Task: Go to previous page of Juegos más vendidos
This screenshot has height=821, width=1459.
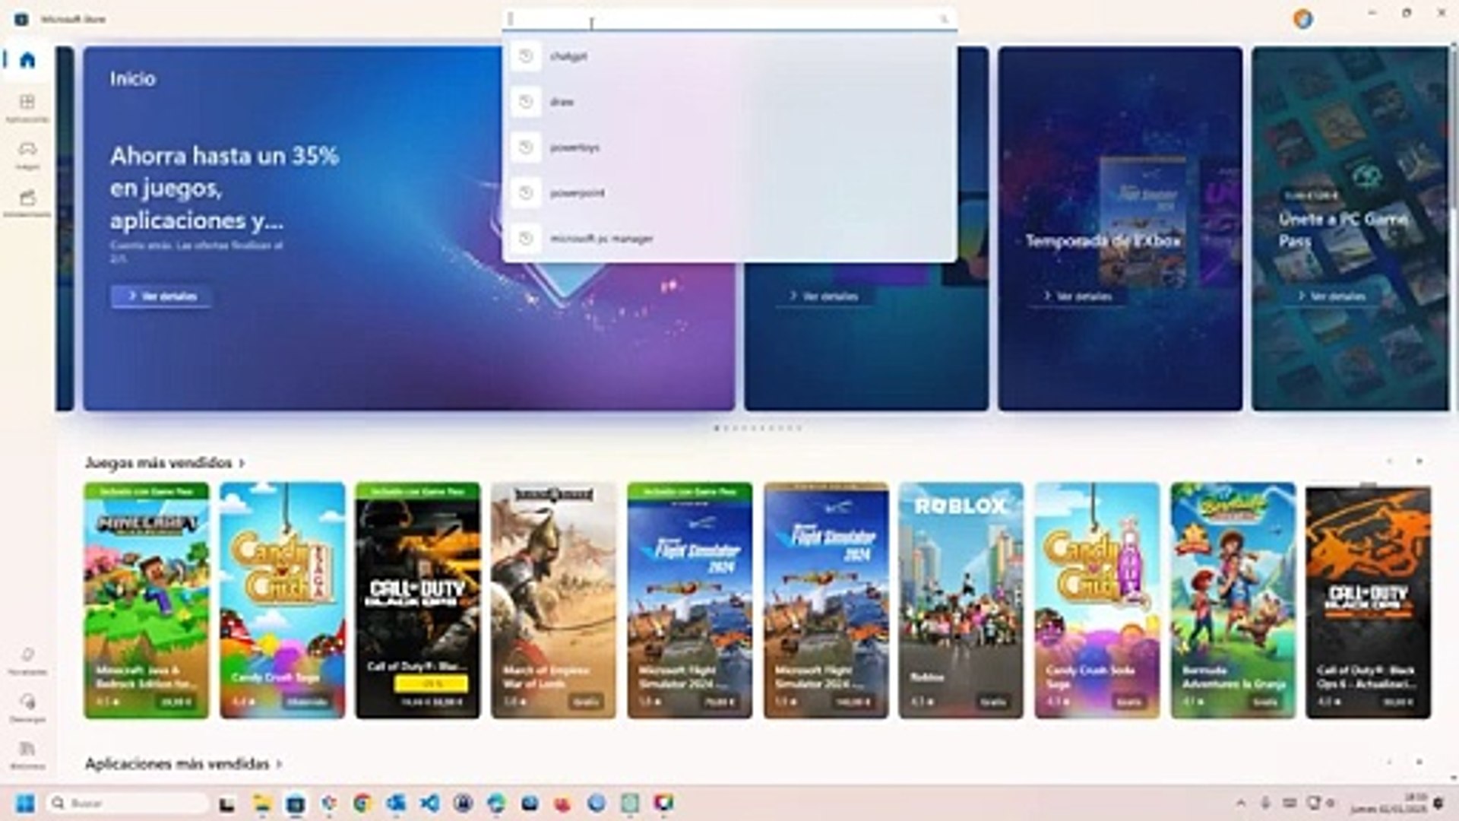Action: click(1389, 461)
